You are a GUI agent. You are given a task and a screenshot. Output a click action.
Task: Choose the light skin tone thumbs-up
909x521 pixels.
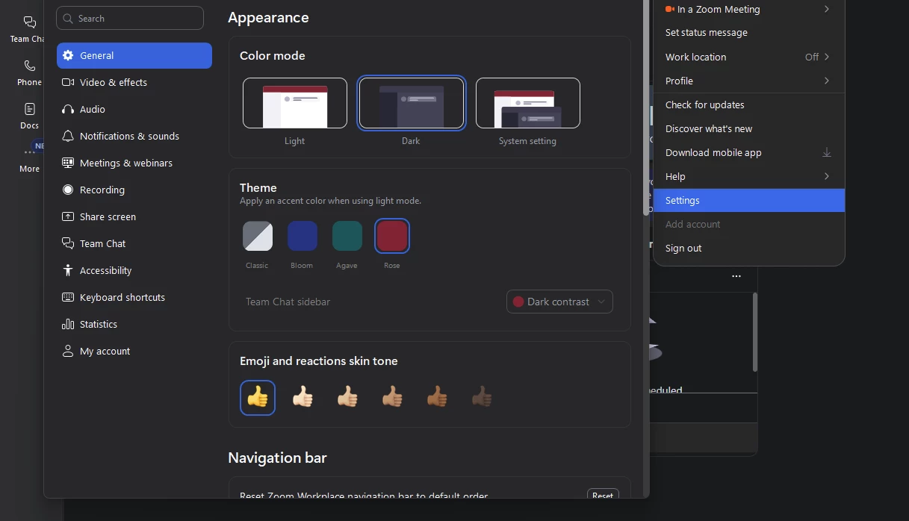pyautogui.click(x=303, y=397)
